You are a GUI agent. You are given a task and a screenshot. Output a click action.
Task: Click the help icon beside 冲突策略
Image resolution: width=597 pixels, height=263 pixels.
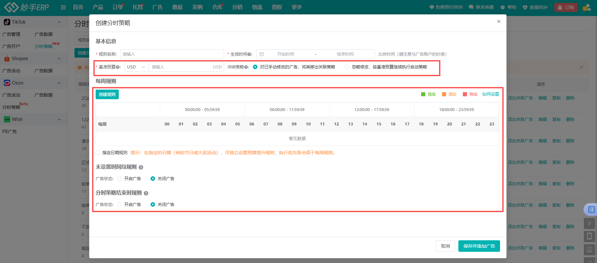246,67
